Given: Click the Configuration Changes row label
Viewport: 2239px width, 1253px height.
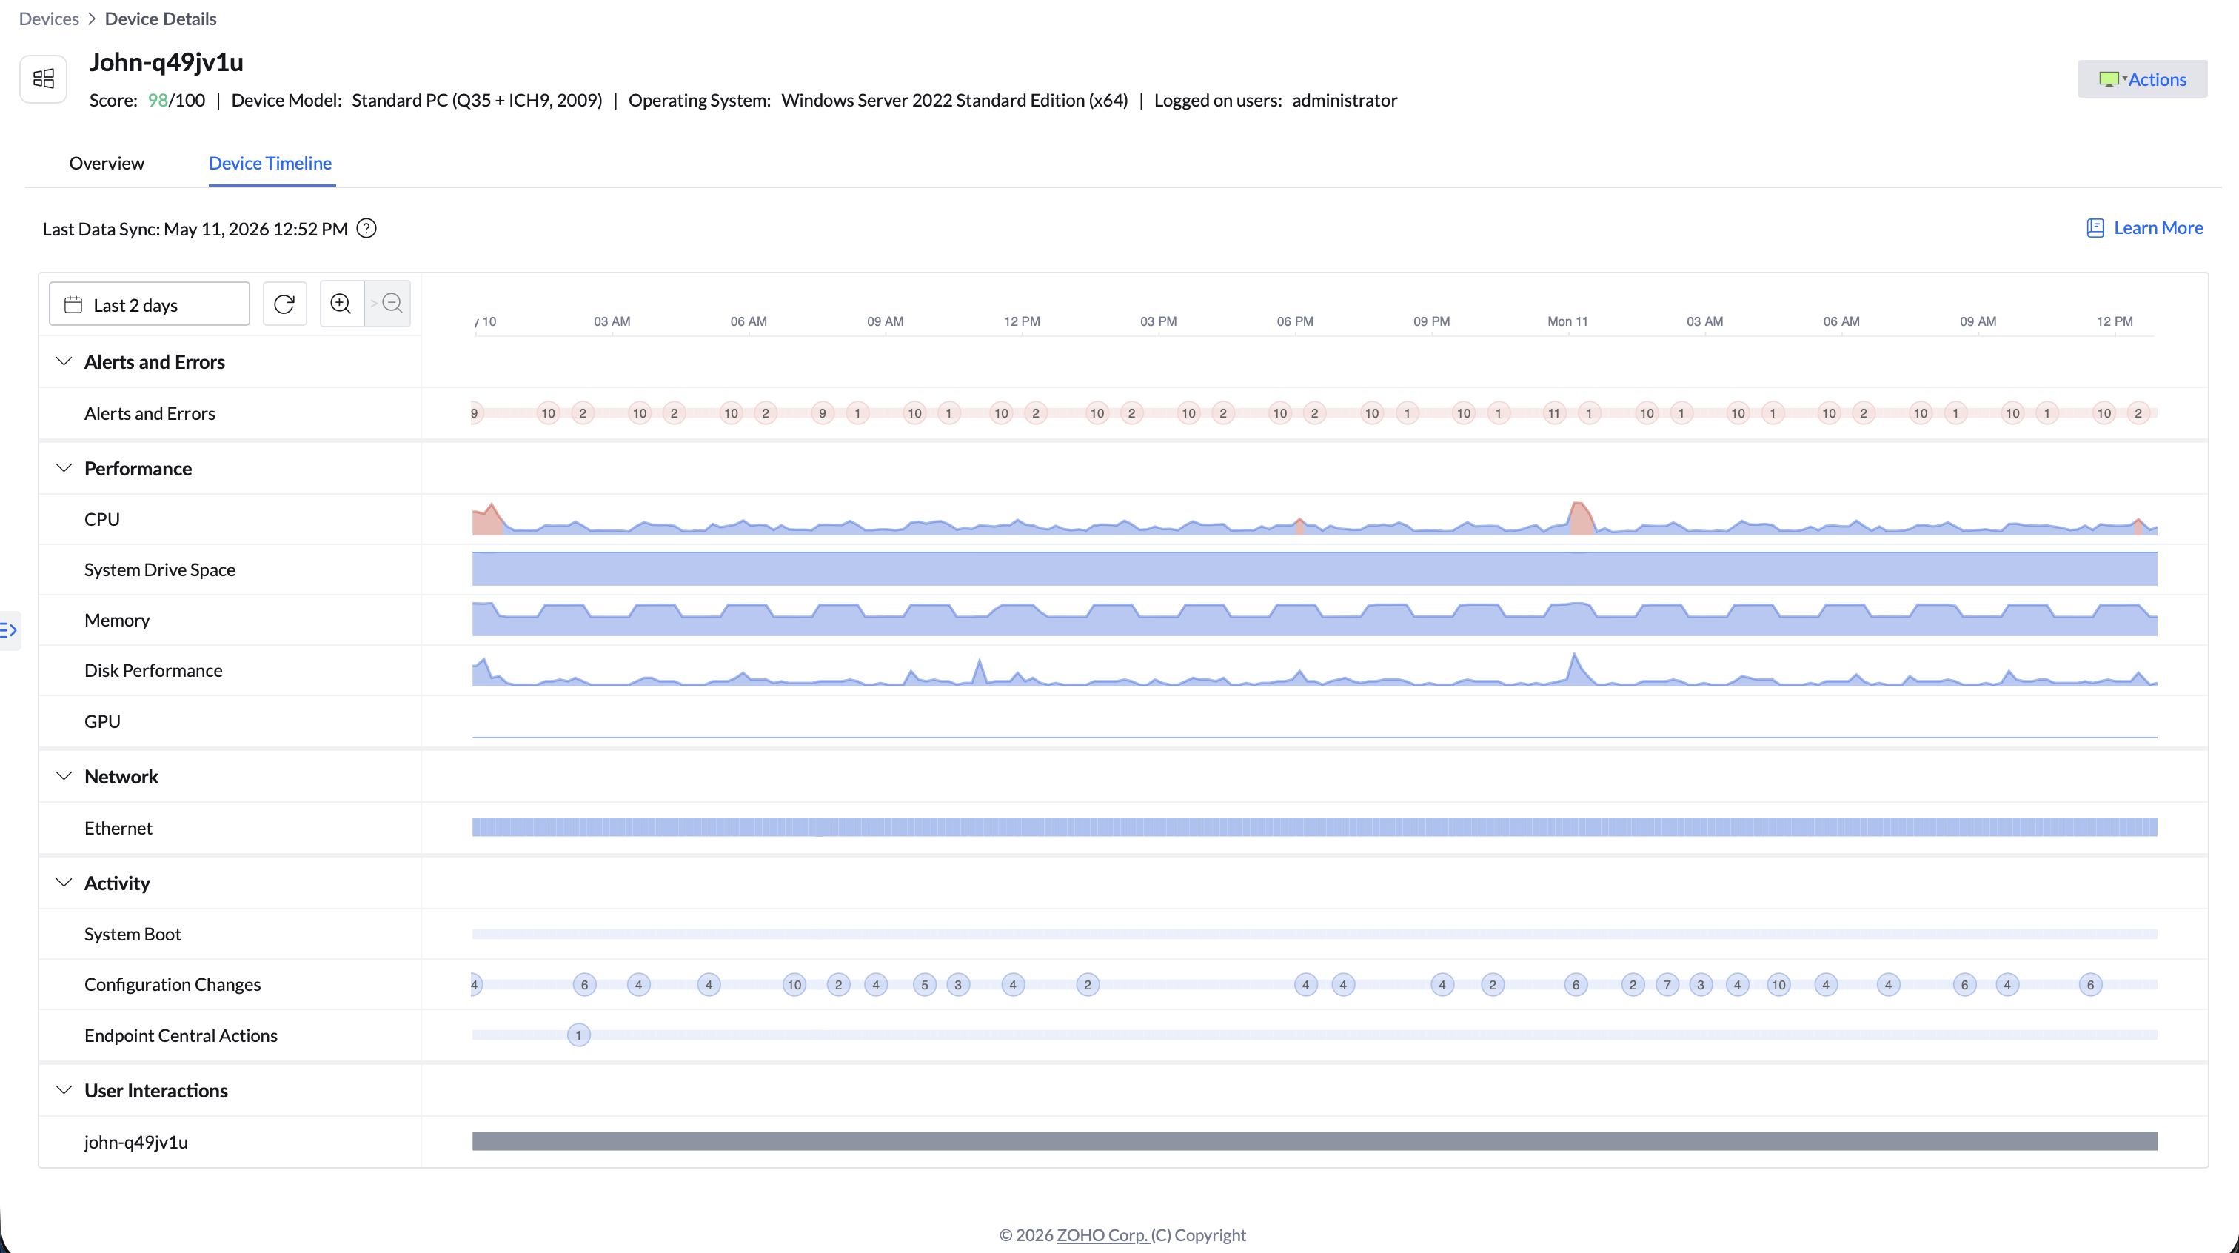Looking at the screenshot, I should pyautogui.click(x=172, y=984).
